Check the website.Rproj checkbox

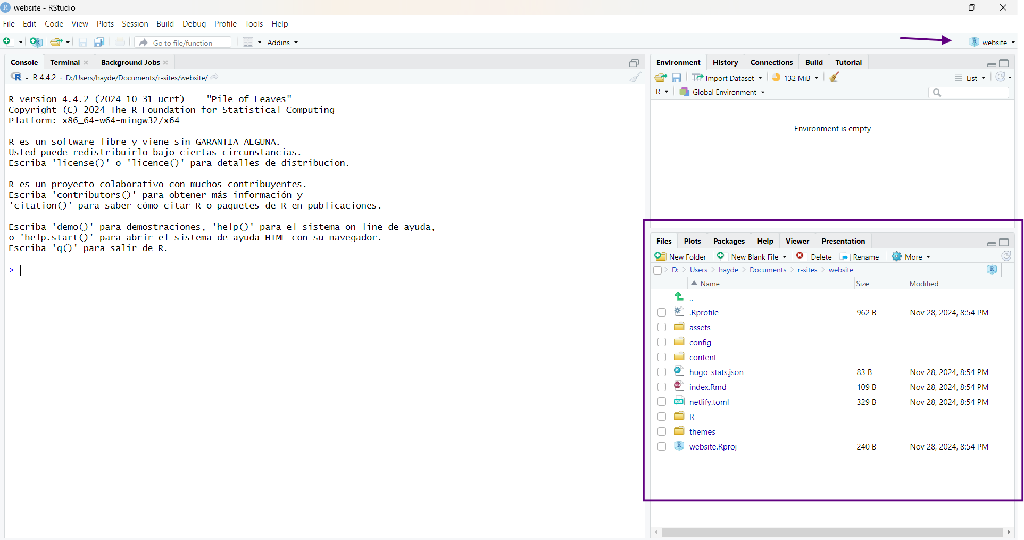click(x=662, y=446)
